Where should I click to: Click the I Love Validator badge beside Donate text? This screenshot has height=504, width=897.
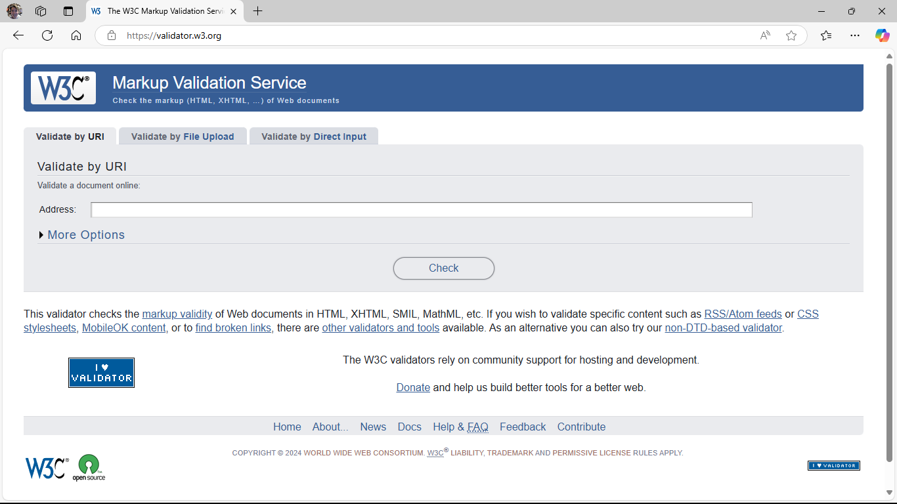coord(101,372)
